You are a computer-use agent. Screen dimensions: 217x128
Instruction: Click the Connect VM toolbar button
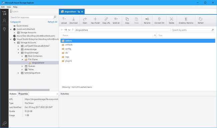(159, 20)
